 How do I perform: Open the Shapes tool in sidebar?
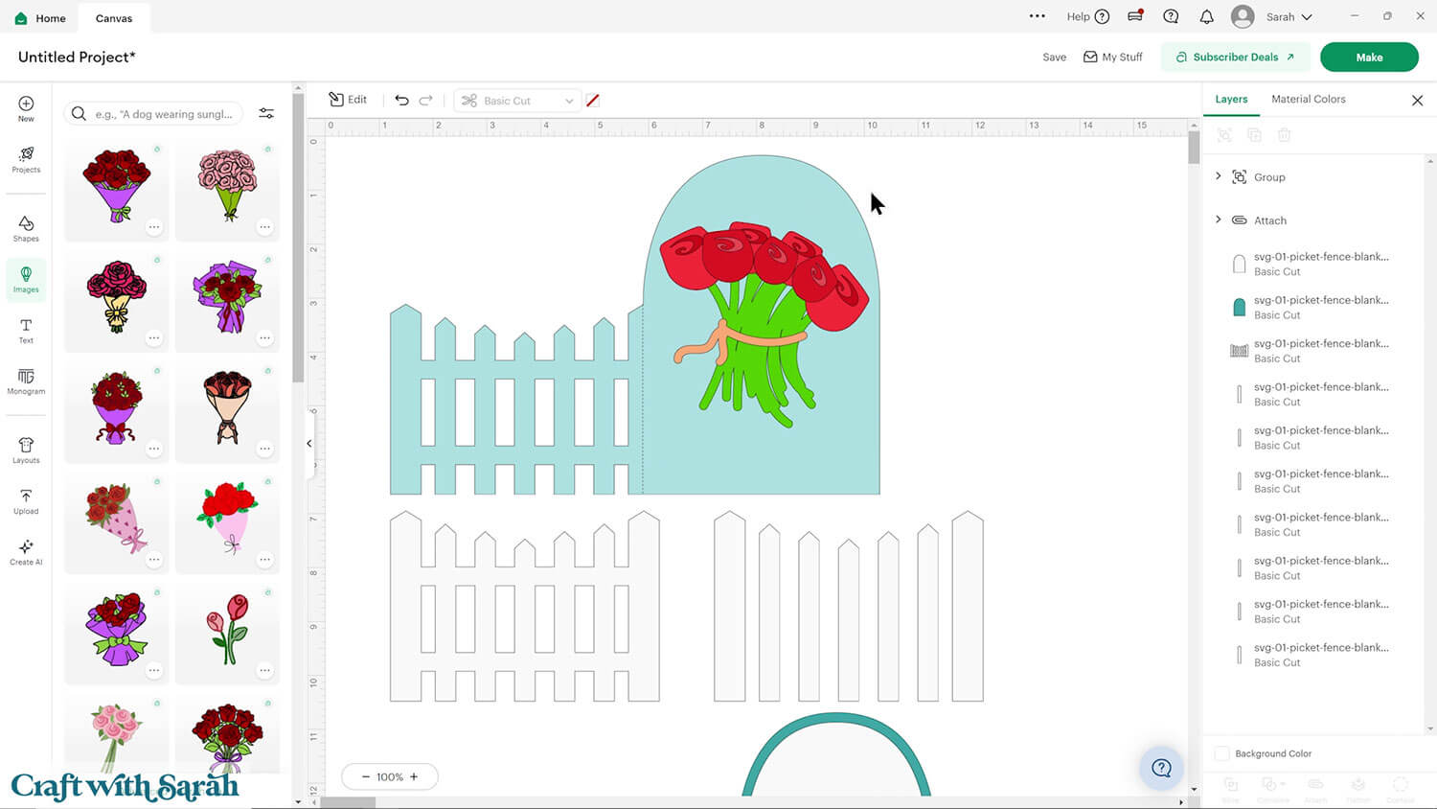(26, 228)
